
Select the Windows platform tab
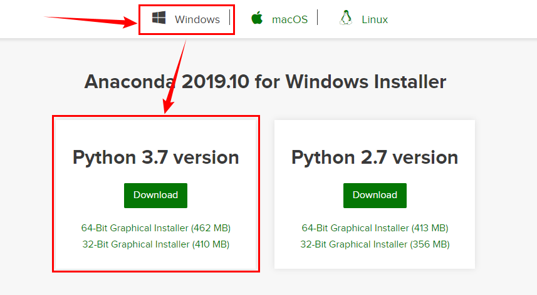(x=186, y=19)
